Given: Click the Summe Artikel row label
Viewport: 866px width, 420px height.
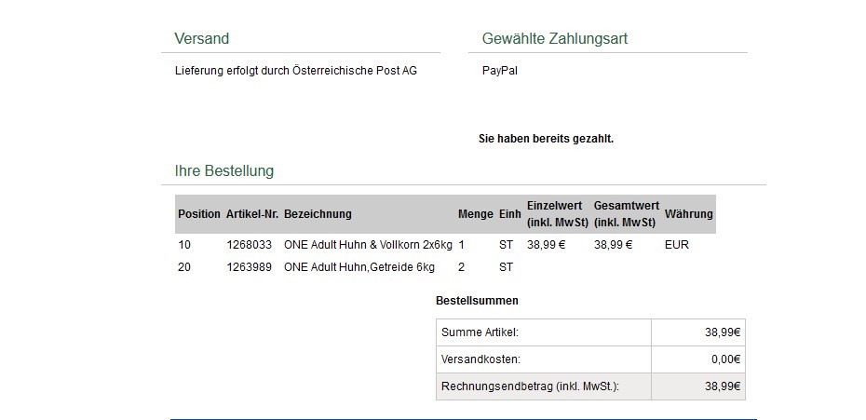Looking at the screenshot, I should [480, 332].
